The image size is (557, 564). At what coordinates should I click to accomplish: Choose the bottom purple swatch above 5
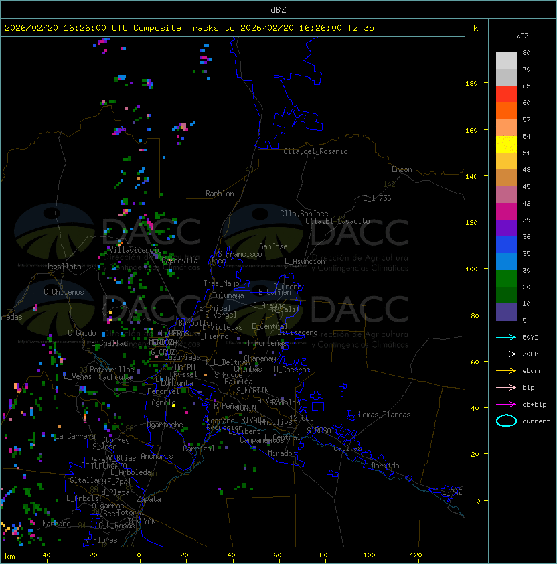point(506,312)
